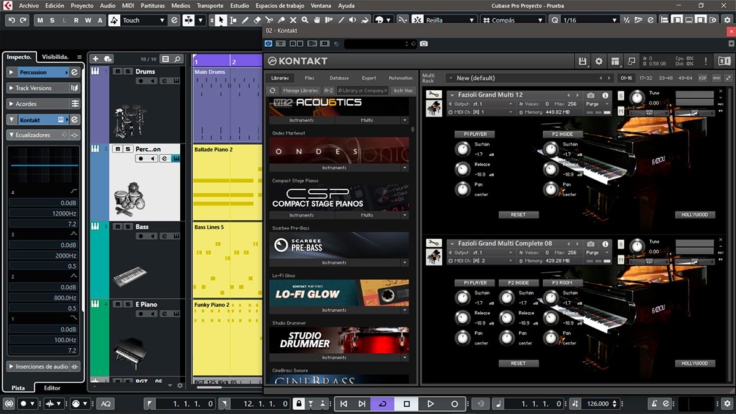736x414 pixels.
Task: Solo Fazioli Grand Multi 12 instrument
Action: pos(621,96)
